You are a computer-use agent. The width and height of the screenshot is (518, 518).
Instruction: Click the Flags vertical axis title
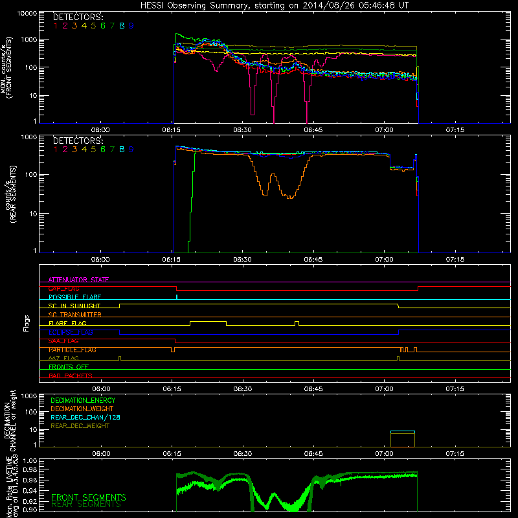point(27,323)
